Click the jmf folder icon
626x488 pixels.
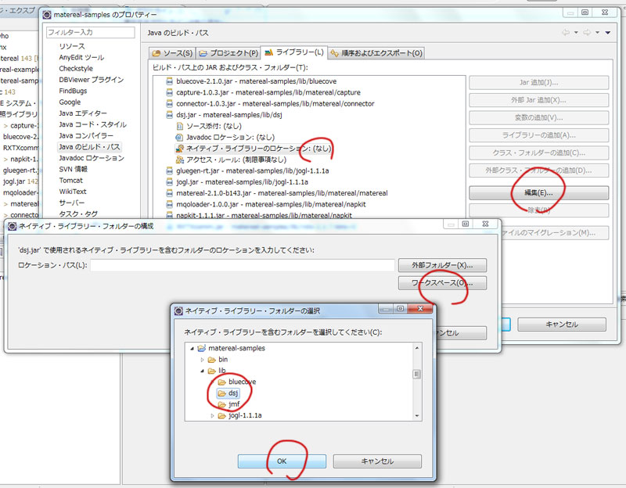pyautogui.click(x=221, y=404)
